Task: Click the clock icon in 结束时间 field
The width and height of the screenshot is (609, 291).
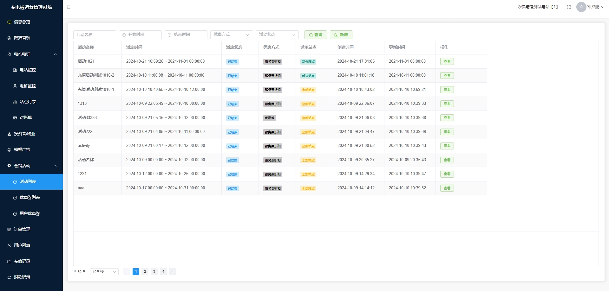Action: pyautogui.click(x=170, y=35)
